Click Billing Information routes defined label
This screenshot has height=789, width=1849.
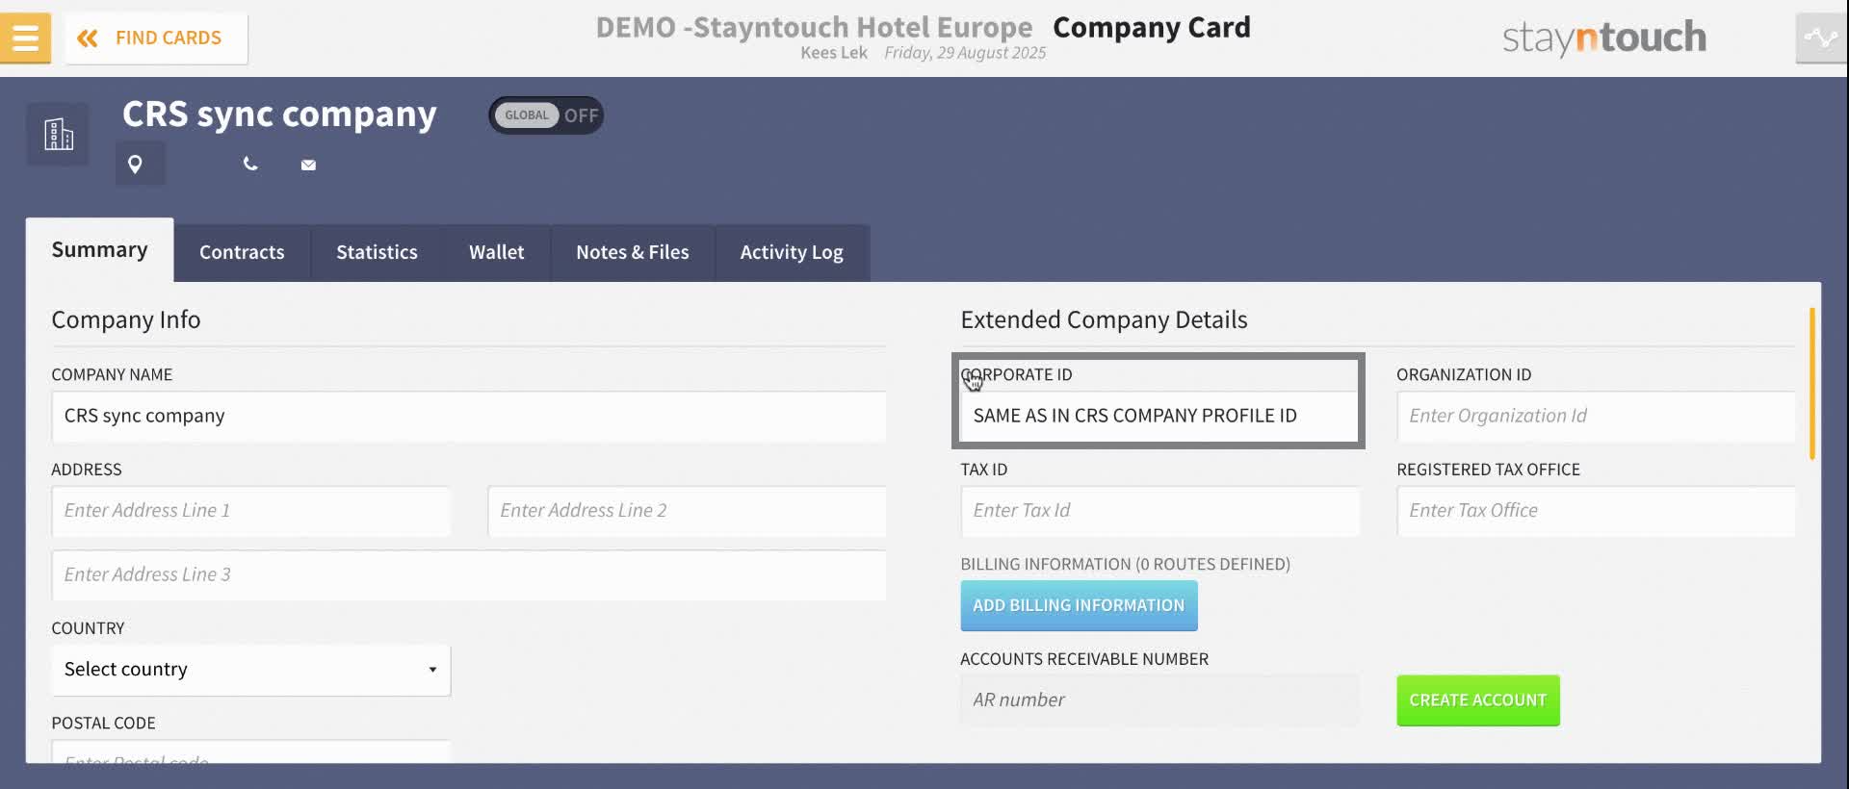coord(1125,565)
